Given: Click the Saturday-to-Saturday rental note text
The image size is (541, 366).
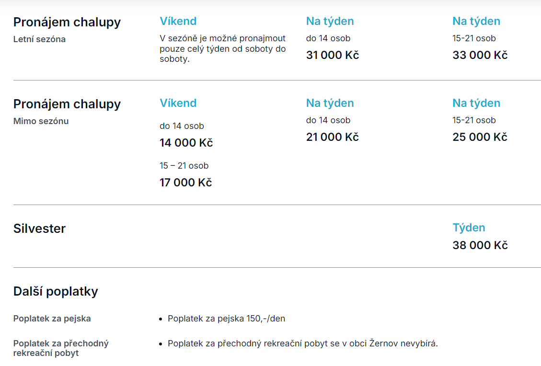Looking at the screenshot, I should [222, 49].
